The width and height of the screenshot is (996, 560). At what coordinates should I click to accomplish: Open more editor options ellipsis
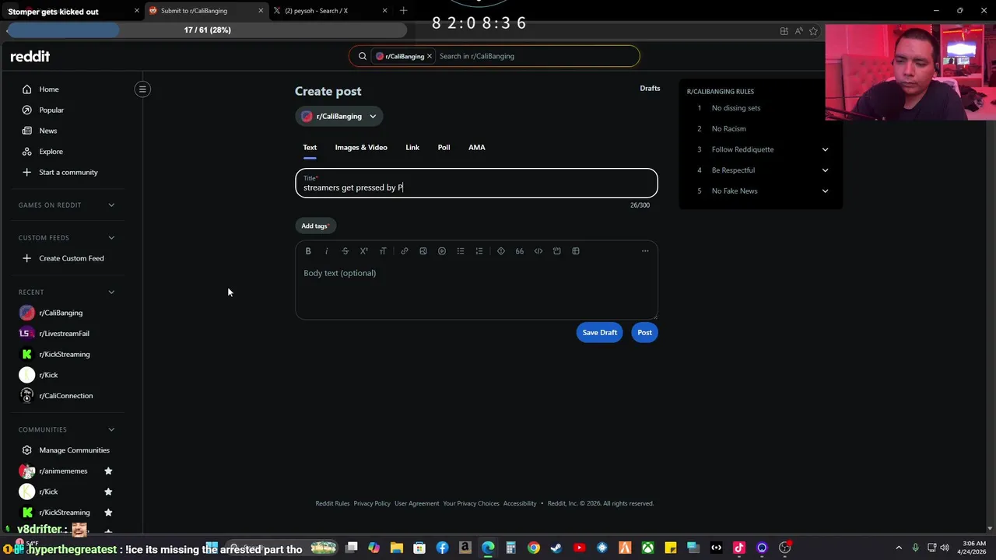pos(645,251)
